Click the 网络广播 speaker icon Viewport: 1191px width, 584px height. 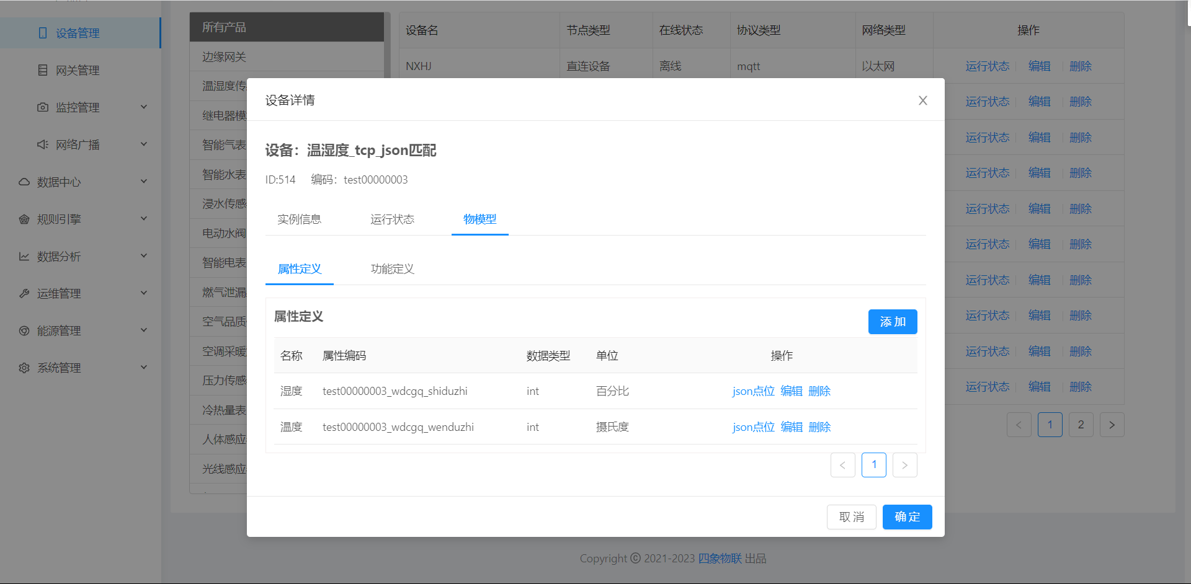point(42,144)
